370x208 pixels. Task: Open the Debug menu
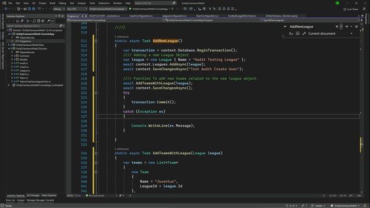62,3
